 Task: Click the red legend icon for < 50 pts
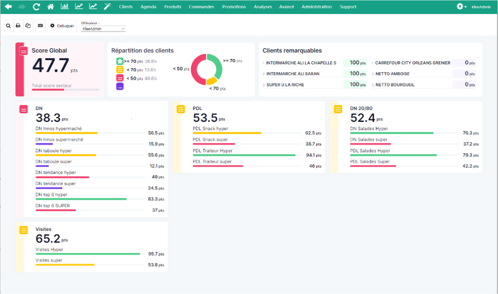pos(120,78)
